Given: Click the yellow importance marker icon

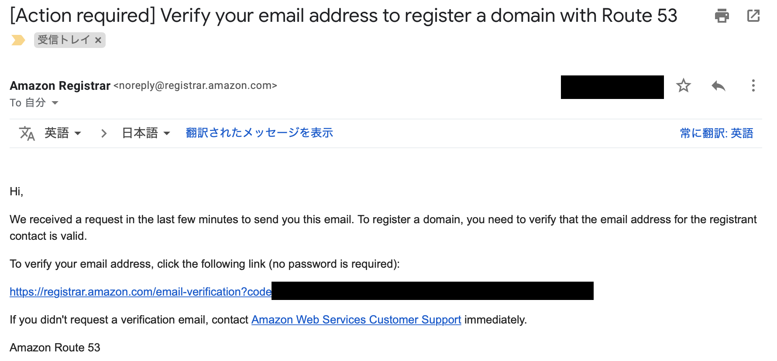Looking at the screenshot, I should pyautogui.click(x=18, y=40).
